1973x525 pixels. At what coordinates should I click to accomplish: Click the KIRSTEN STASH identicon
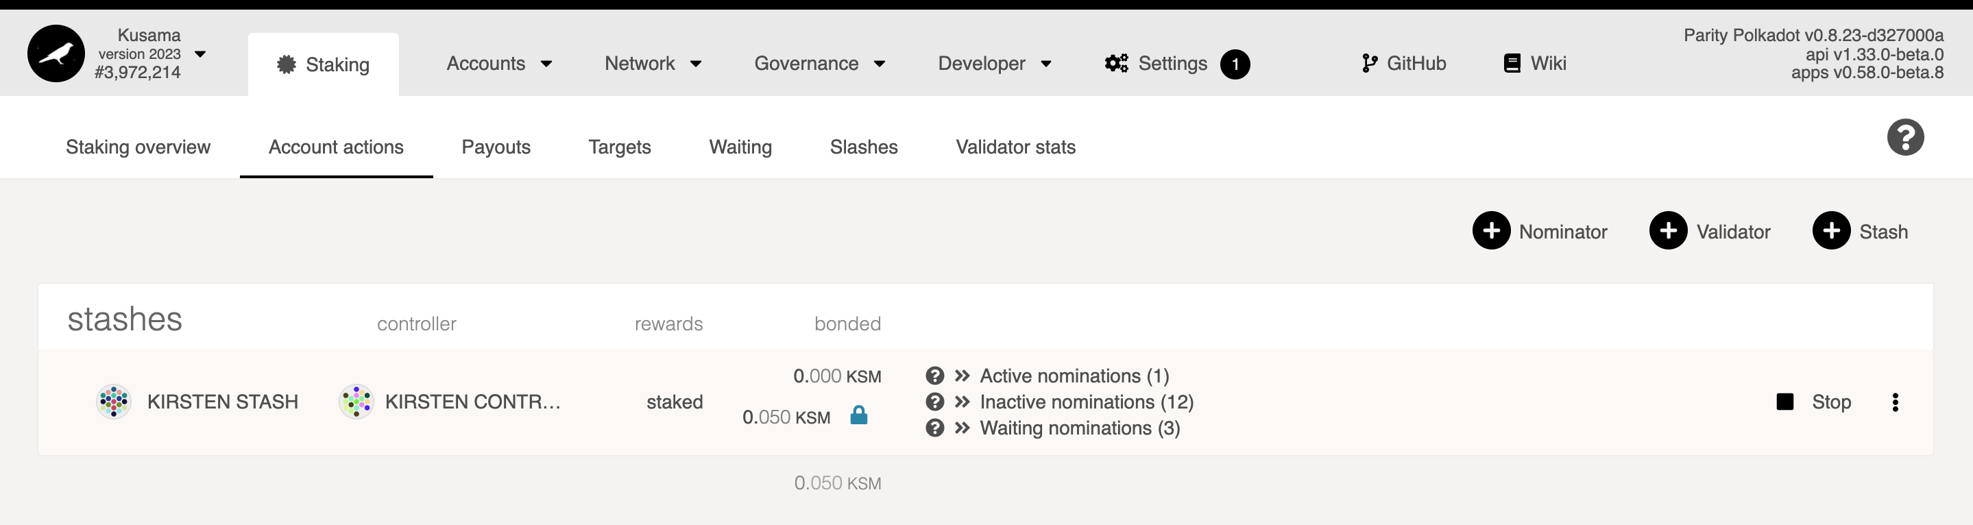113,402
